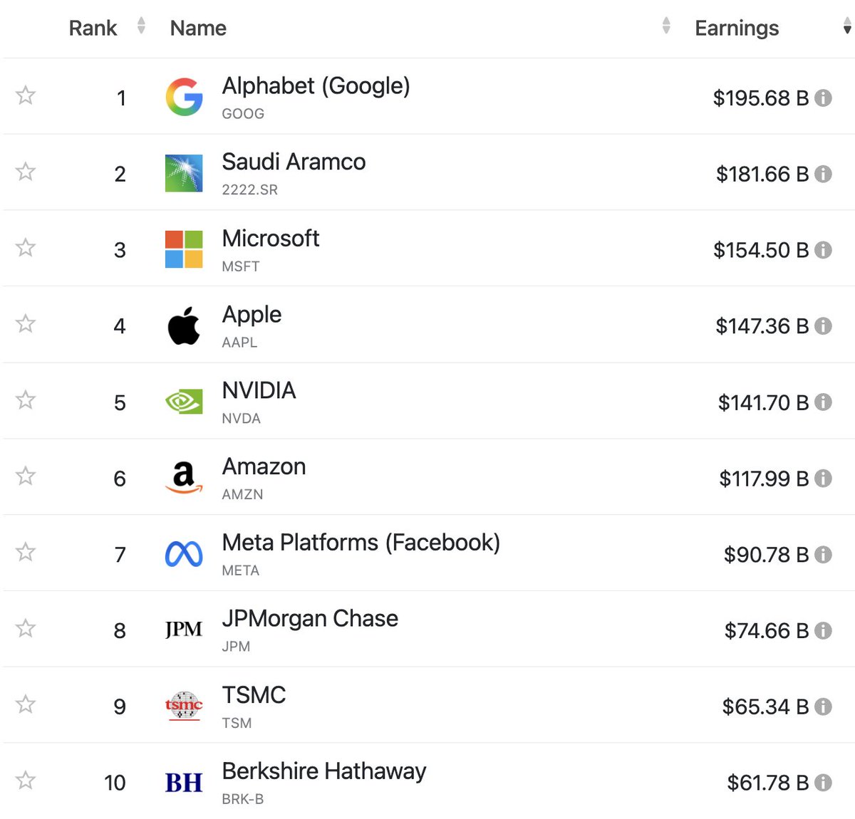855x819 pixels.
Task: Toggle the star for Microsoft row
Action: [26, 247]
